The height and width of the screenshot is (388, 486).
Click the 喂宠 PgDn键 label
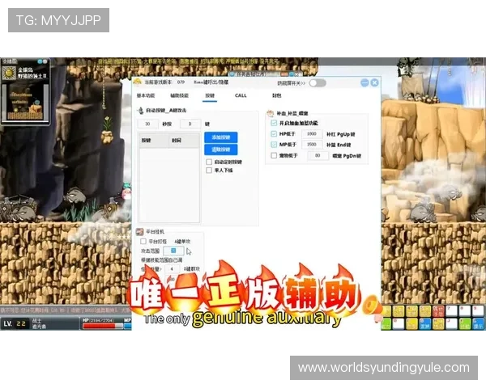coord(347,156)
